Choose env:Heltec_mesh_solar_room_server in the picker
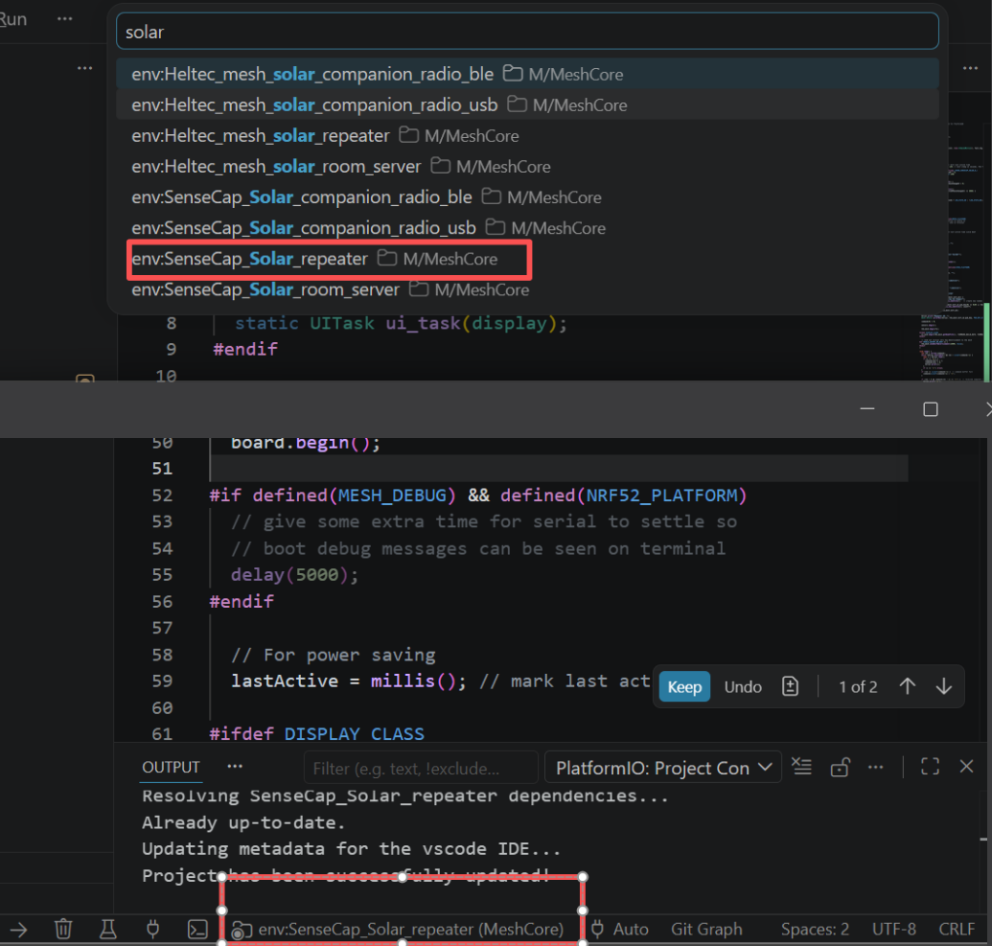 276,167
